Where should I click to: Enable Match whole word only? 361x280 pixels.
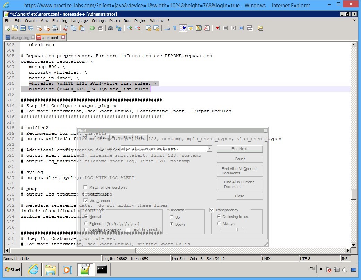[86, 187]
